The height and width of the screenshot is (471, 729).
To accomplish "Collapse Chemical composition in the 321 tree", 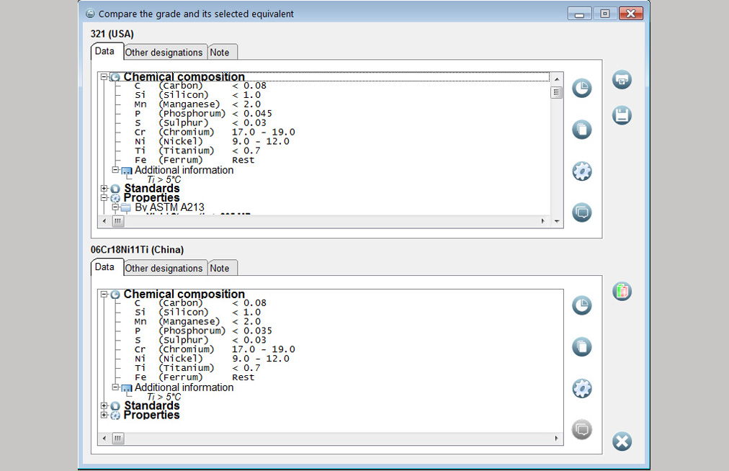I will click(x=104, y=77).
